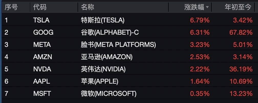This screenshot has height=103, width=258.
Task: Click the 序号 column header
Action: [11, 7]
